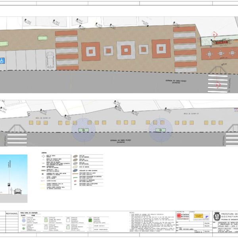Select the large center square paving pattern
The width and height of the screenshot is (238, 238).
coord(126,50)
